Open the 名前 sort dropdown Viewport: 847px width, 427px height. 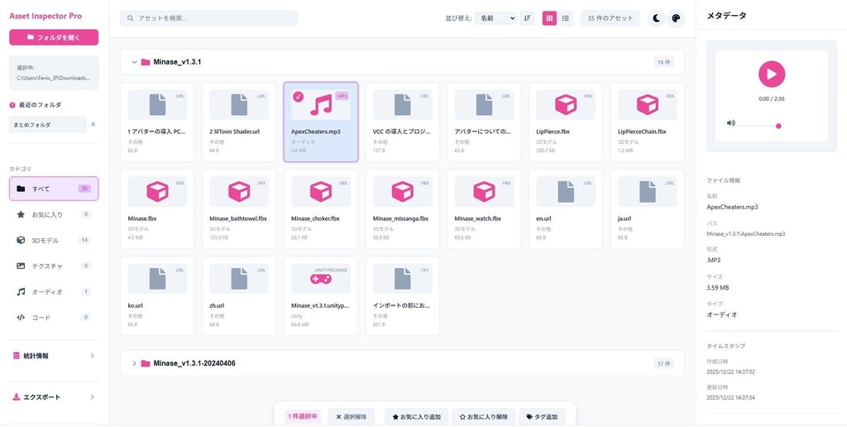point(496,18)
